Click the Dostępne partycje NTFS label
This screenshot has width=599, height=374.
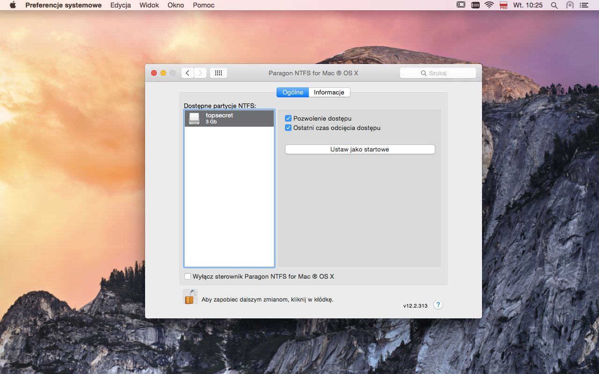[220, 106]
